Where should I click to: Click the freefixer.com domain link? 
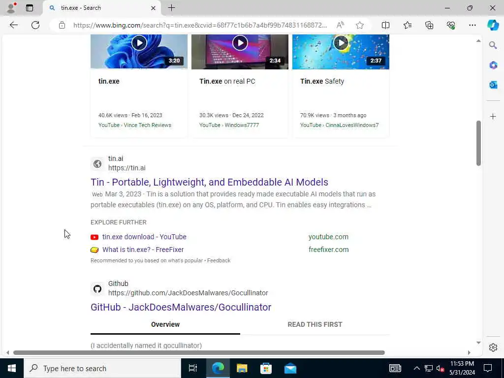click(328, 250)
